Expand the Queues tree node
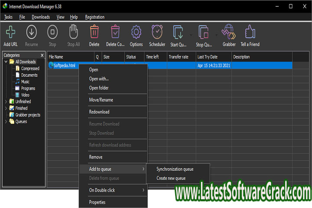Viewport: 312px width, 208px height. point(6,121)
